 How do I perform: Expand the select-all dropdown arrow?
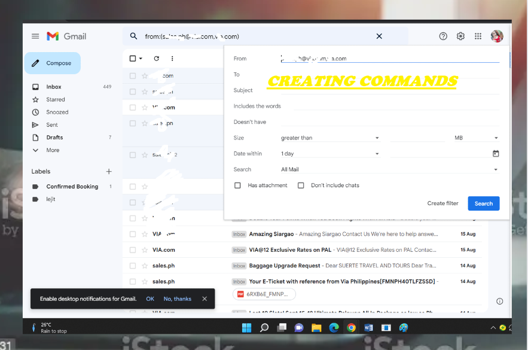click(141, 58)
